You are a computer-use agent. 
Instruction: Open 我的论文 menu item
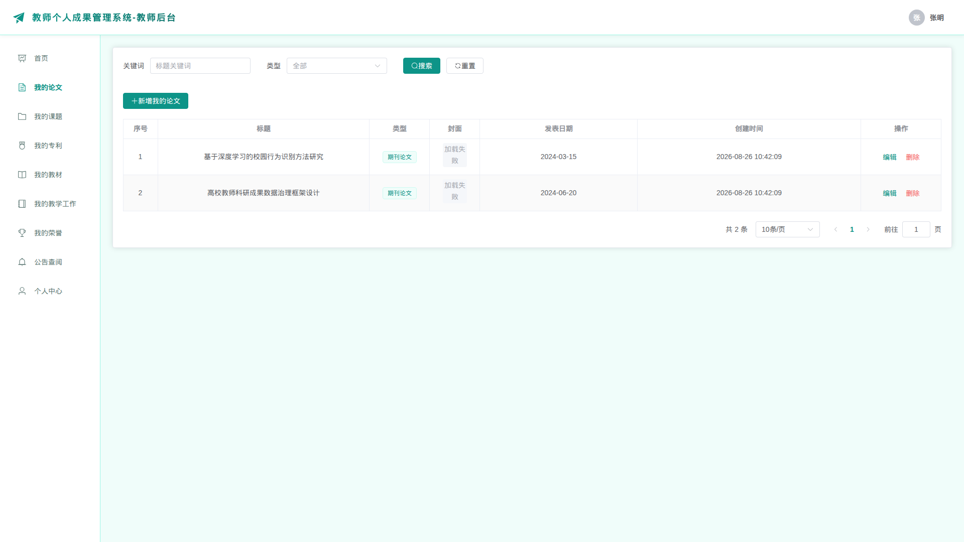pos(50,87)
